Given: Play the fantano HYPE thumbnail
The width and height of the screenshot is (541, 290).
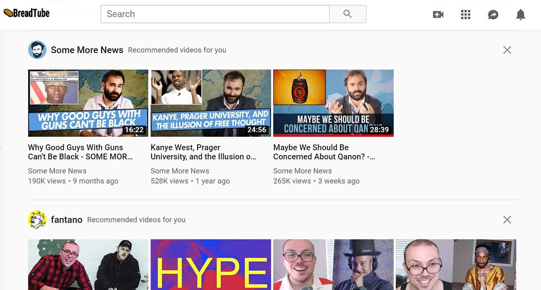Looking at the screenshot, I should 211,265.
